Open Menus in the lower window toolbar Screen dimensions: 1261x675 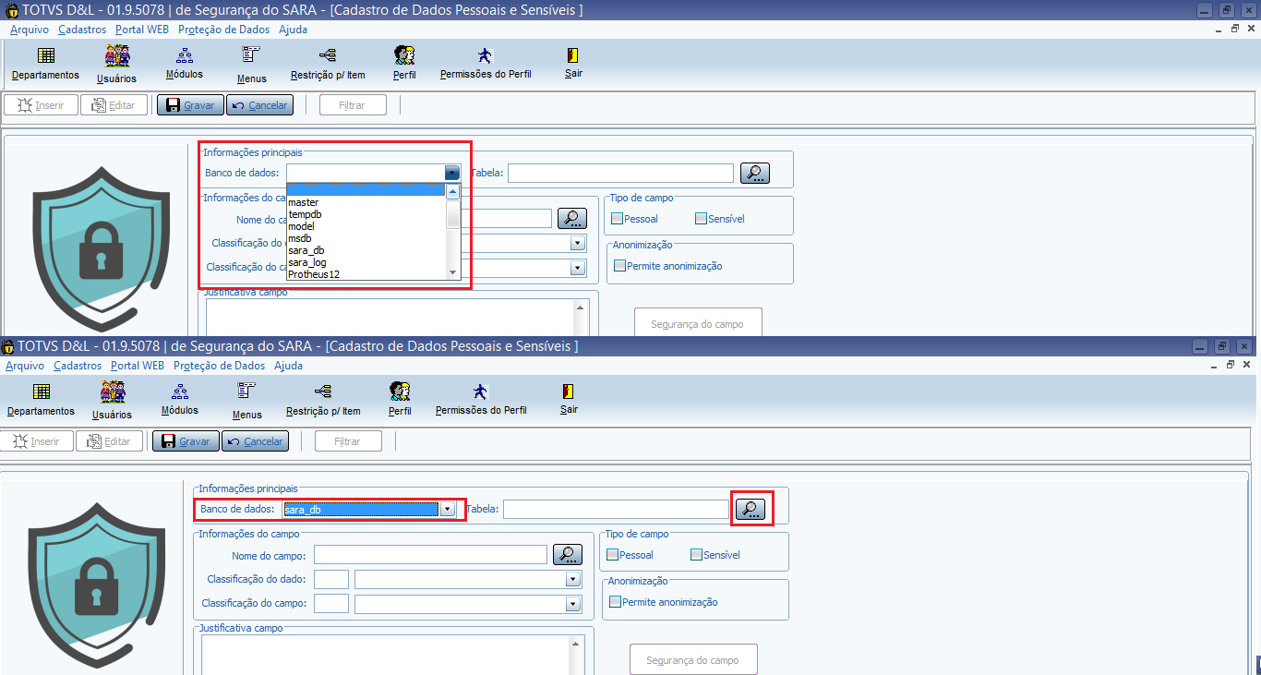click(x=246, y=402)
